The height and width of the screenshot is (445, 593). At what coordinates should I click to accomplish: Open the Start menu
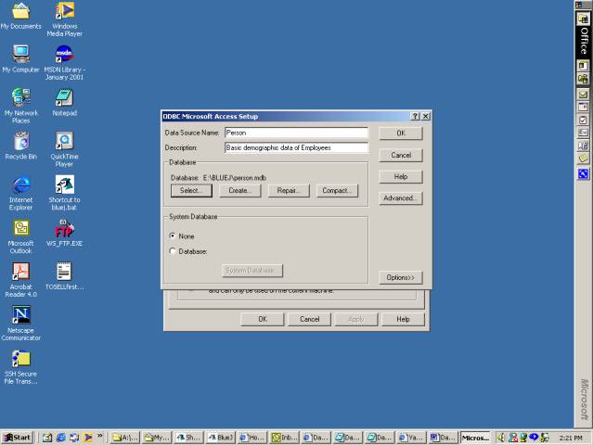point(17,438)
